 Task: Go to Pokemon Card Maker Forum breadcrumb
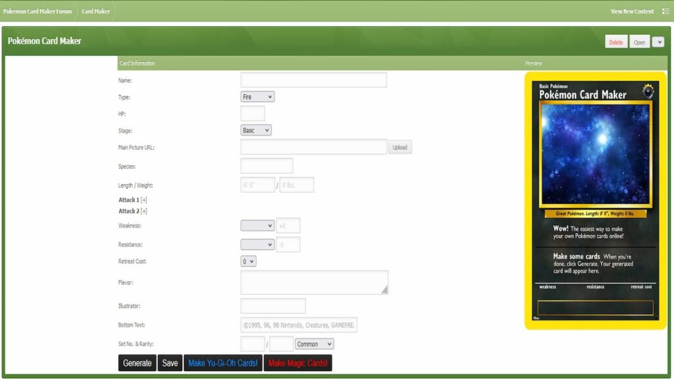[38, 11]
